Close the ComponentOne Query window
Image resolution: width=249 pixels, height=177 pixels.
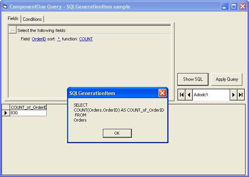click(242, 7)
